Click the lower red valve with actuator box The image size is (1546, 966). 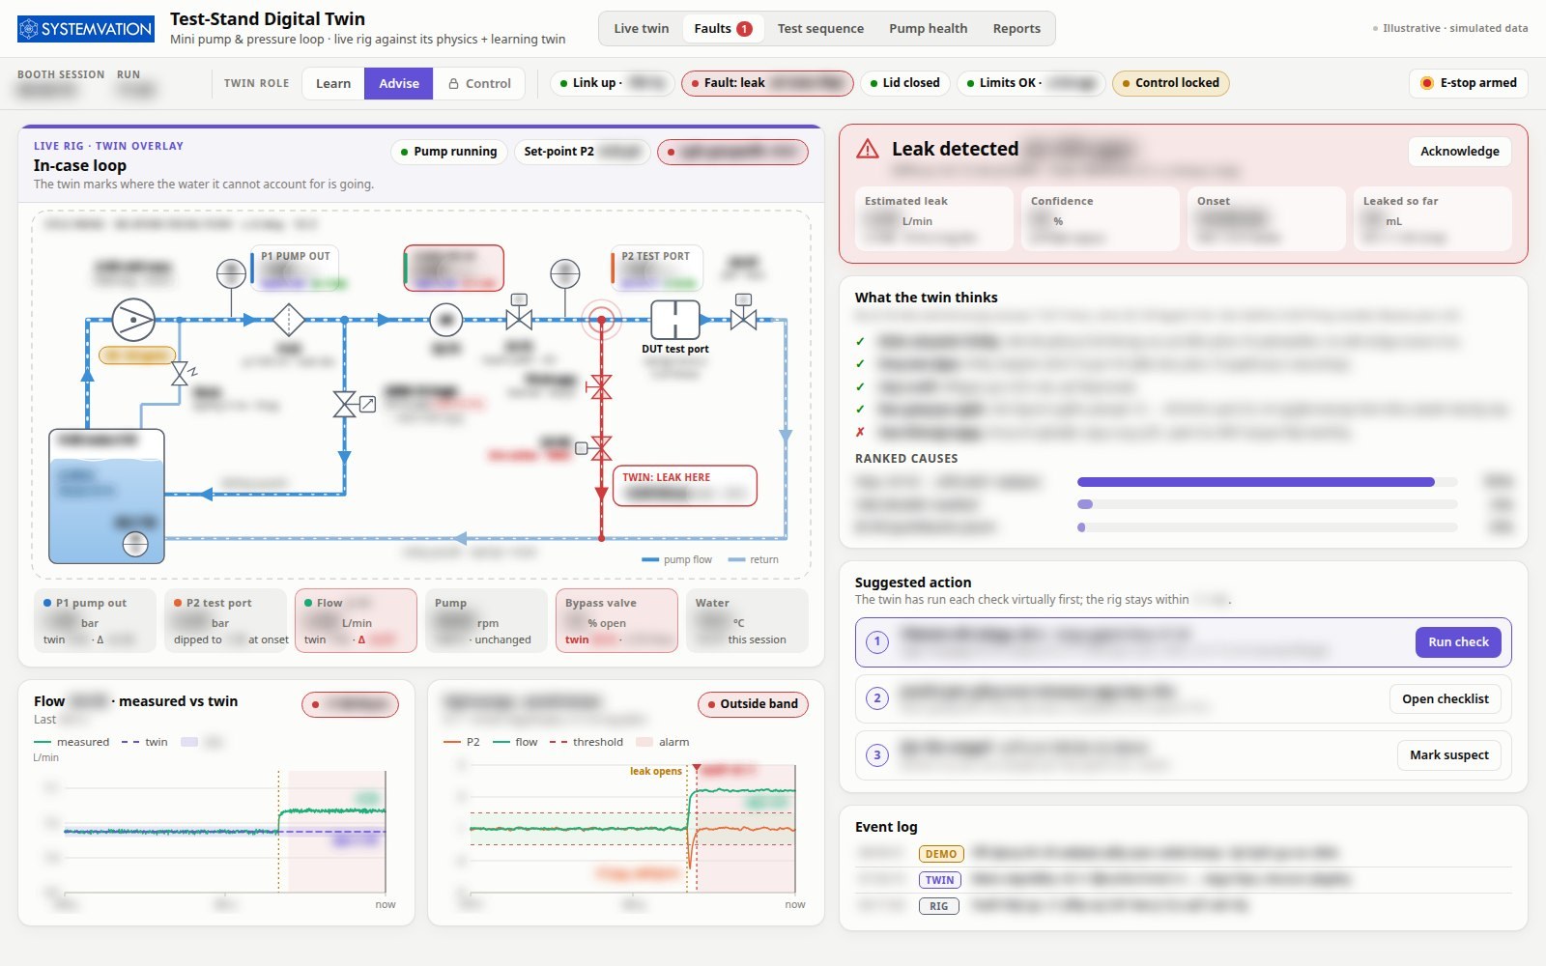click(595, 447)
